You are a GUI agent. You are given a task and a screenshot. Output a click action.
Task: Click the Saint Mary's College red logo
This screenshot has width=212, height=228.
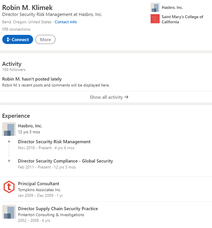click(155, 19)
